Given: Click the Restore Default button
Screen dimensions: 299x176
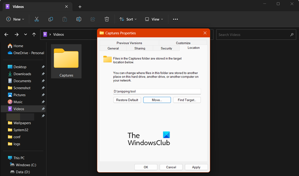Looking at the screenshot, I should (x=127, y=100).
